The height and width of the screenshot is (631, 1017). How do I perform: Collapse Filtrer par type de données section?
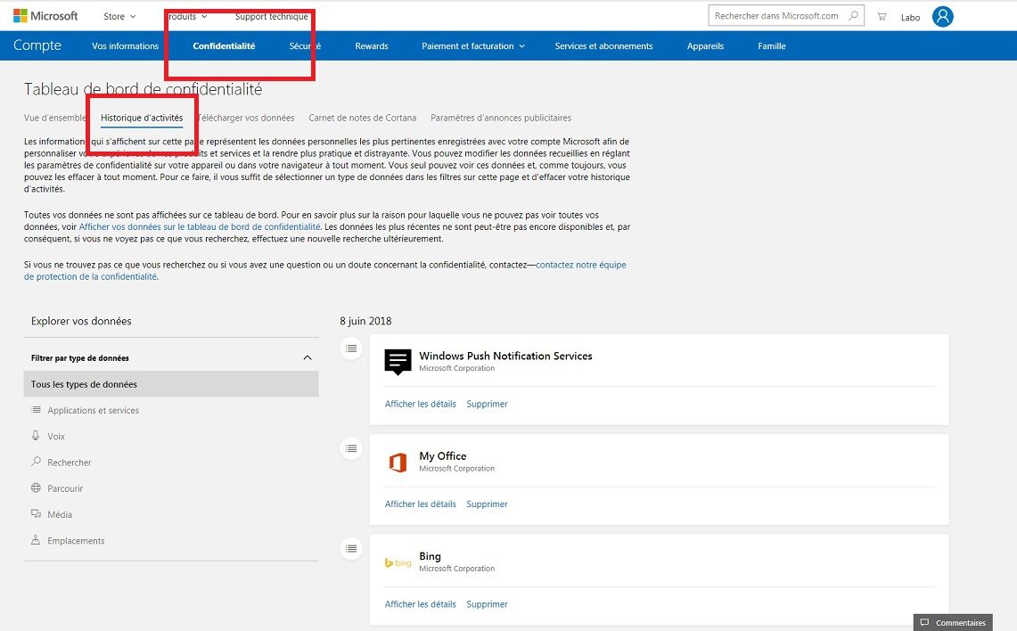(308, 358)
